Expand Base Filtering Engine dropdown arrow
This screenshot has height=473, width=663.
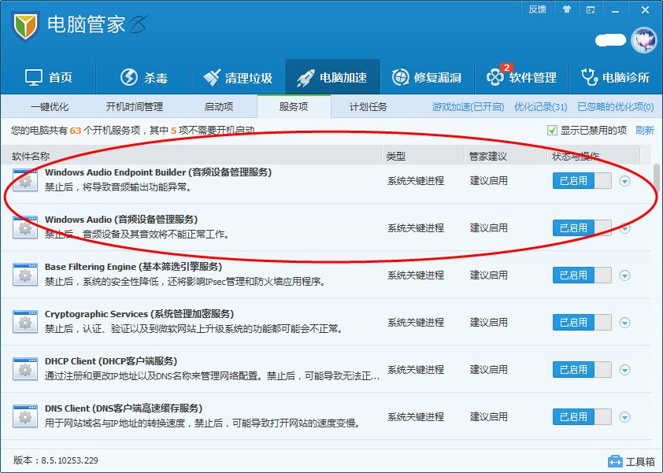click(x=624, y=275)
